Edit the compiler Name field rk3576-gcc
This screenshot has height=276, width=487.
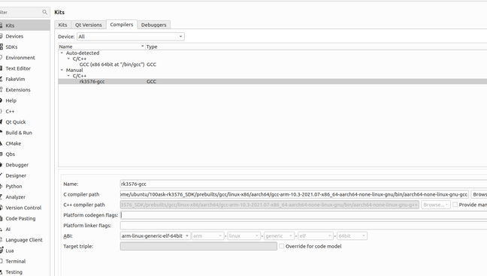[x=304, y=184]
